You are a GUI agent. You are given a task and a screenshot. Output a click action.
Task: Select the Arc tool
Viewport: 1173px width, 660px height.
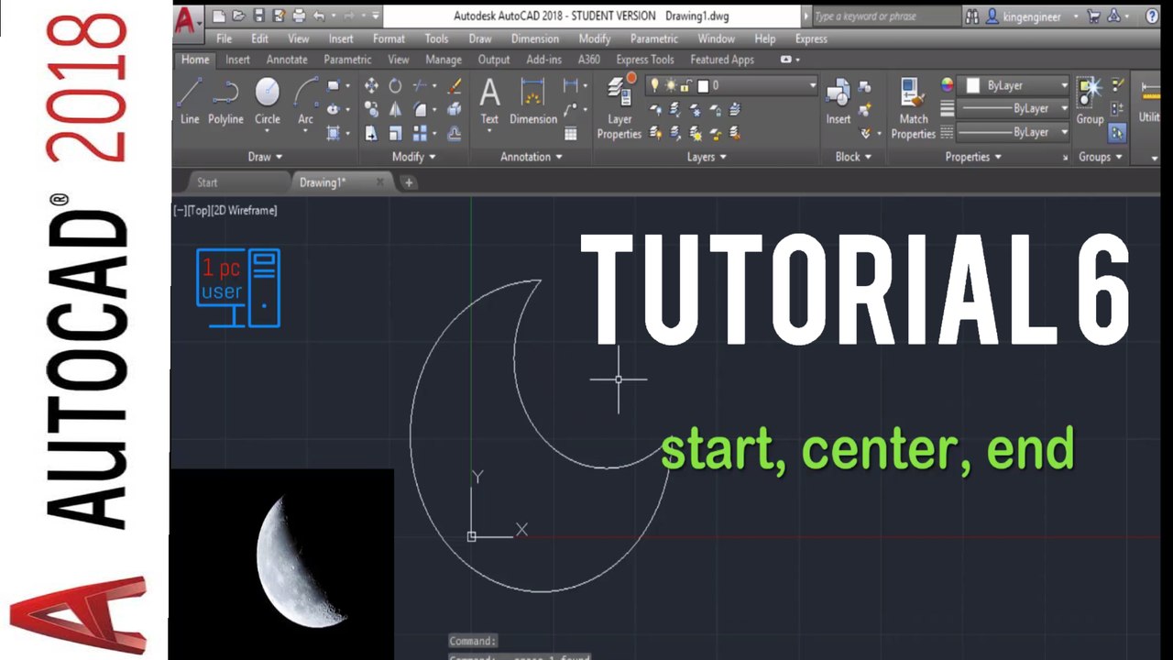[305, 101]
